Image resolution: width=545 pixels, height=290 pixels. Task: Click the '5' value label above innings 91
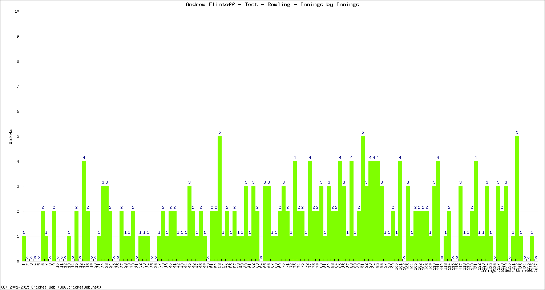(x=363, y=132)
